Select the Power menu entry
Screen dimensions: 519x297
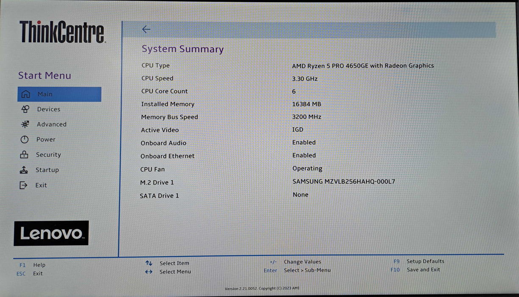coord(46,140)
